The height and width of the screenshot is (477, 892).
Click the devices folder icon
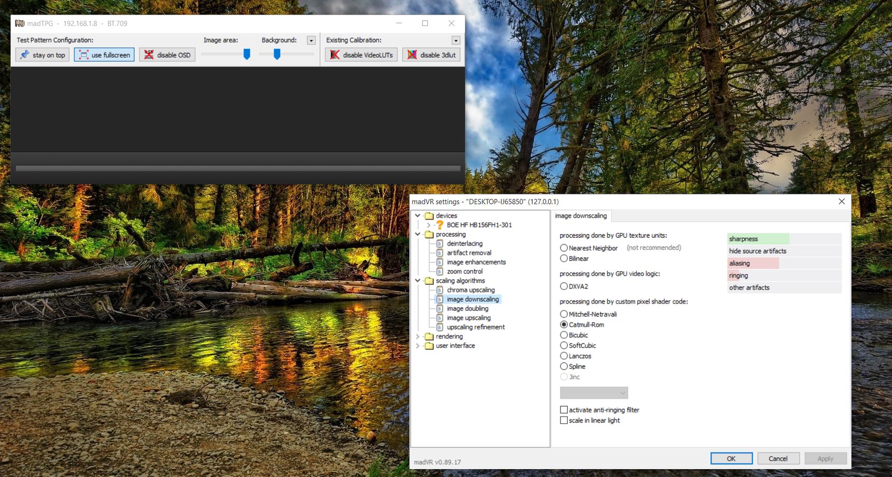click(x=429, y=215)
